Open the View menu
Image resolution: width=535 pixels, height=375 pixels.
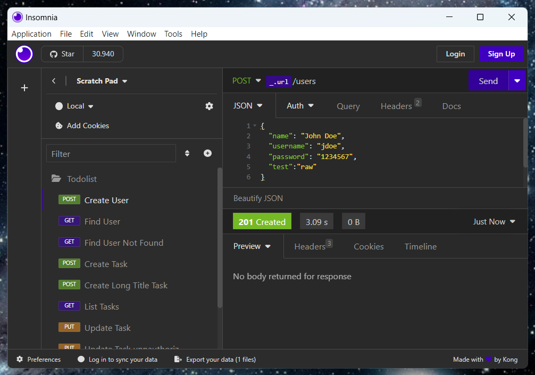click(110, 34)
